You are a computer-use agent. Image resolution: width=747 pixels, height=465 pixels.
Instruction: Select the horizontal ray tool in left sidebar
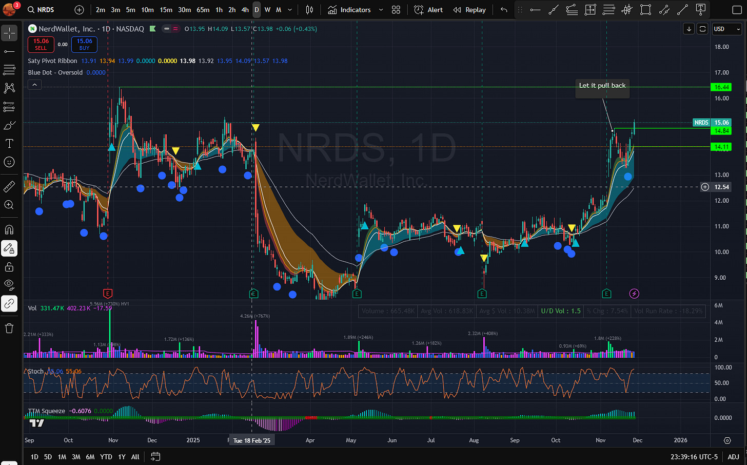(x=9, y=51)
